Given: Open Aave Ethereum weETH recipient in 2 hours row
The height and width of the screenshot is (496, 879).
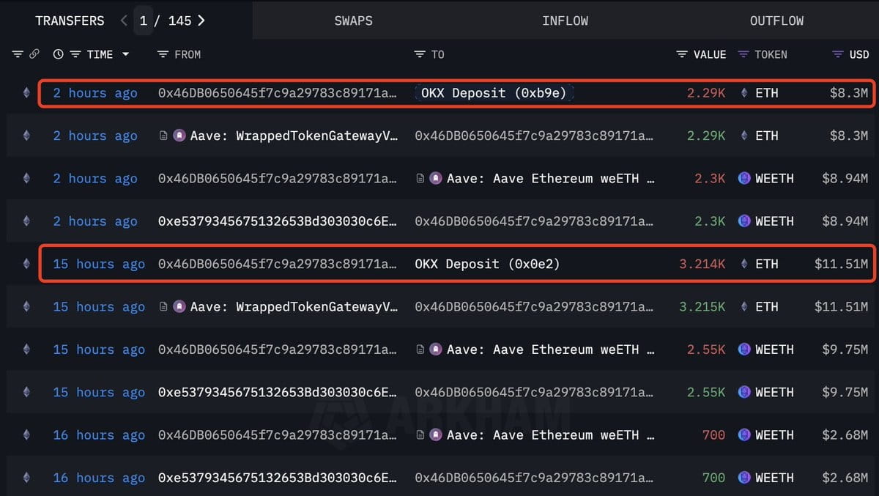Looking at the screenshot, I should [x=551, y=178].
